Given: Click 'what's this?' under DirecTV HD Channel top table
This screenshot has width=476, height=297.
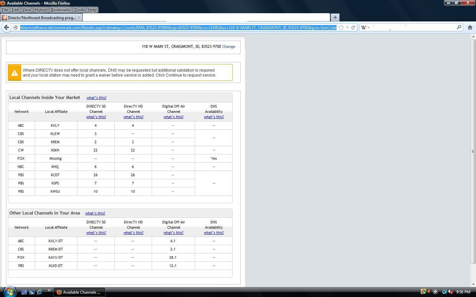Looking at the screenshot, I should click(x=134, y=117).
